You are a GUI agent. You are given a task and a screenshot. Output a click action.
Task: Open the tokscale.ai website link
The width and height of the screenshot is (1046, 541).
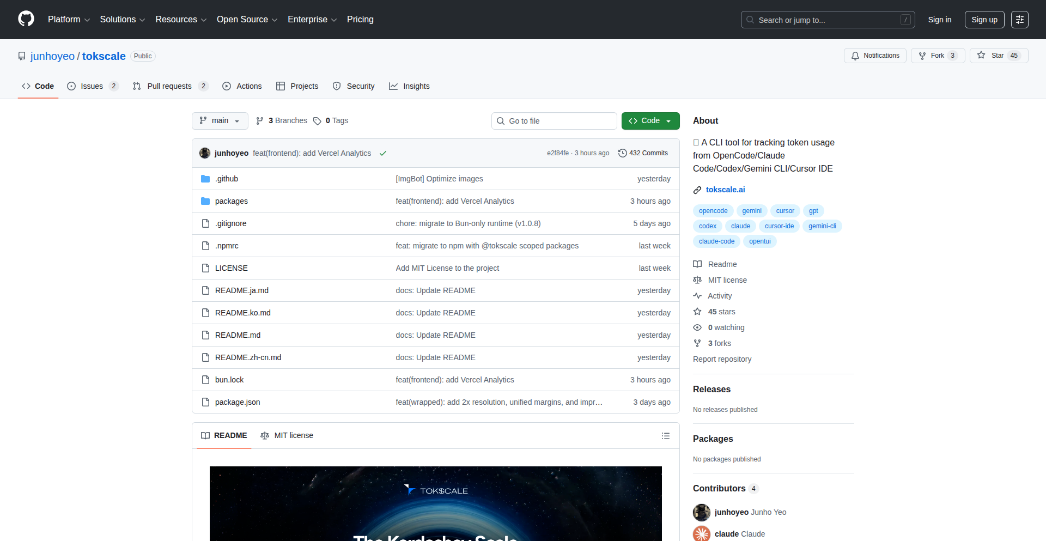[725, 190]
